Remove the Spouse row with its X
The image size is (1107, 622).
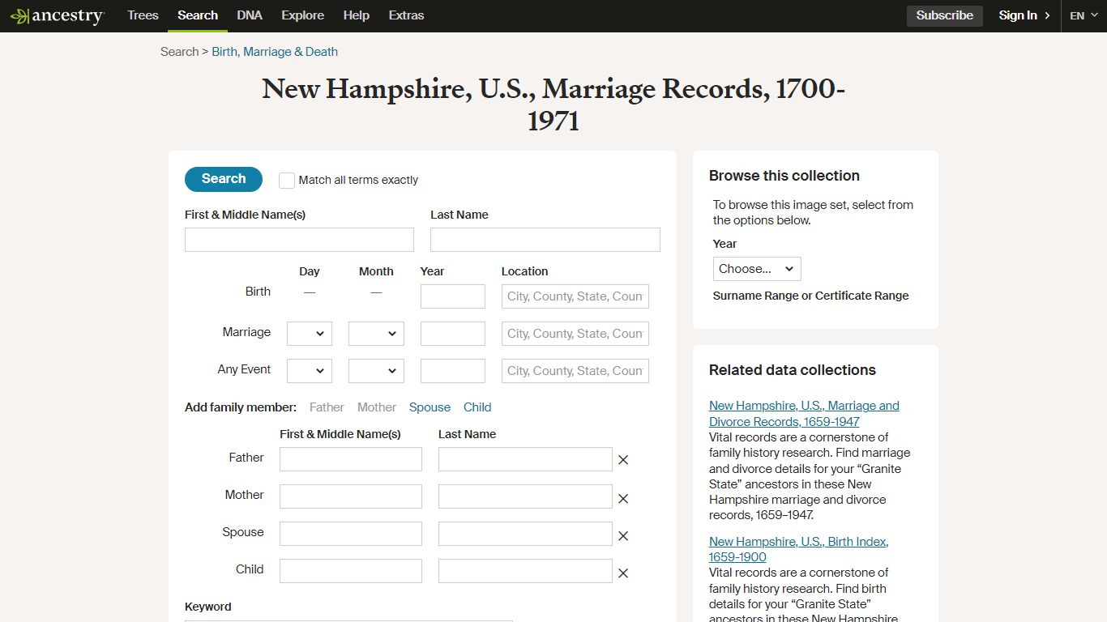click(x=623, y=536)
